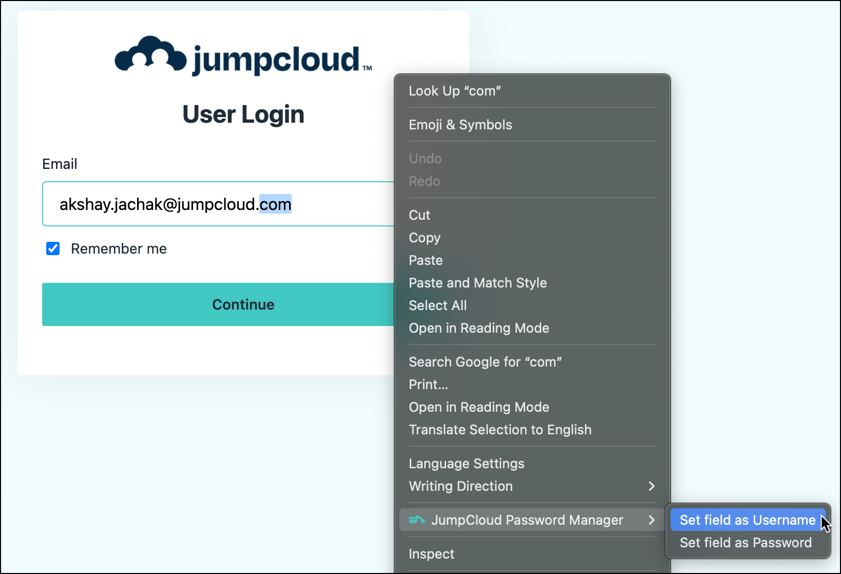Screen dimensions: 841x574
Task: Click Search Google for "com"
Action: [x=485, y=362]
